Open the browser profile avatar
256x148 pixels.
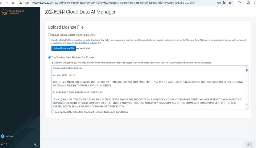[248, 3]
